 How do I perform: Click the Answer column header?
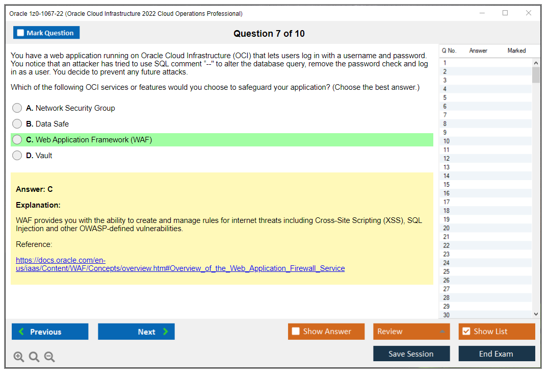pyautogui.click(x=478, y=51)
